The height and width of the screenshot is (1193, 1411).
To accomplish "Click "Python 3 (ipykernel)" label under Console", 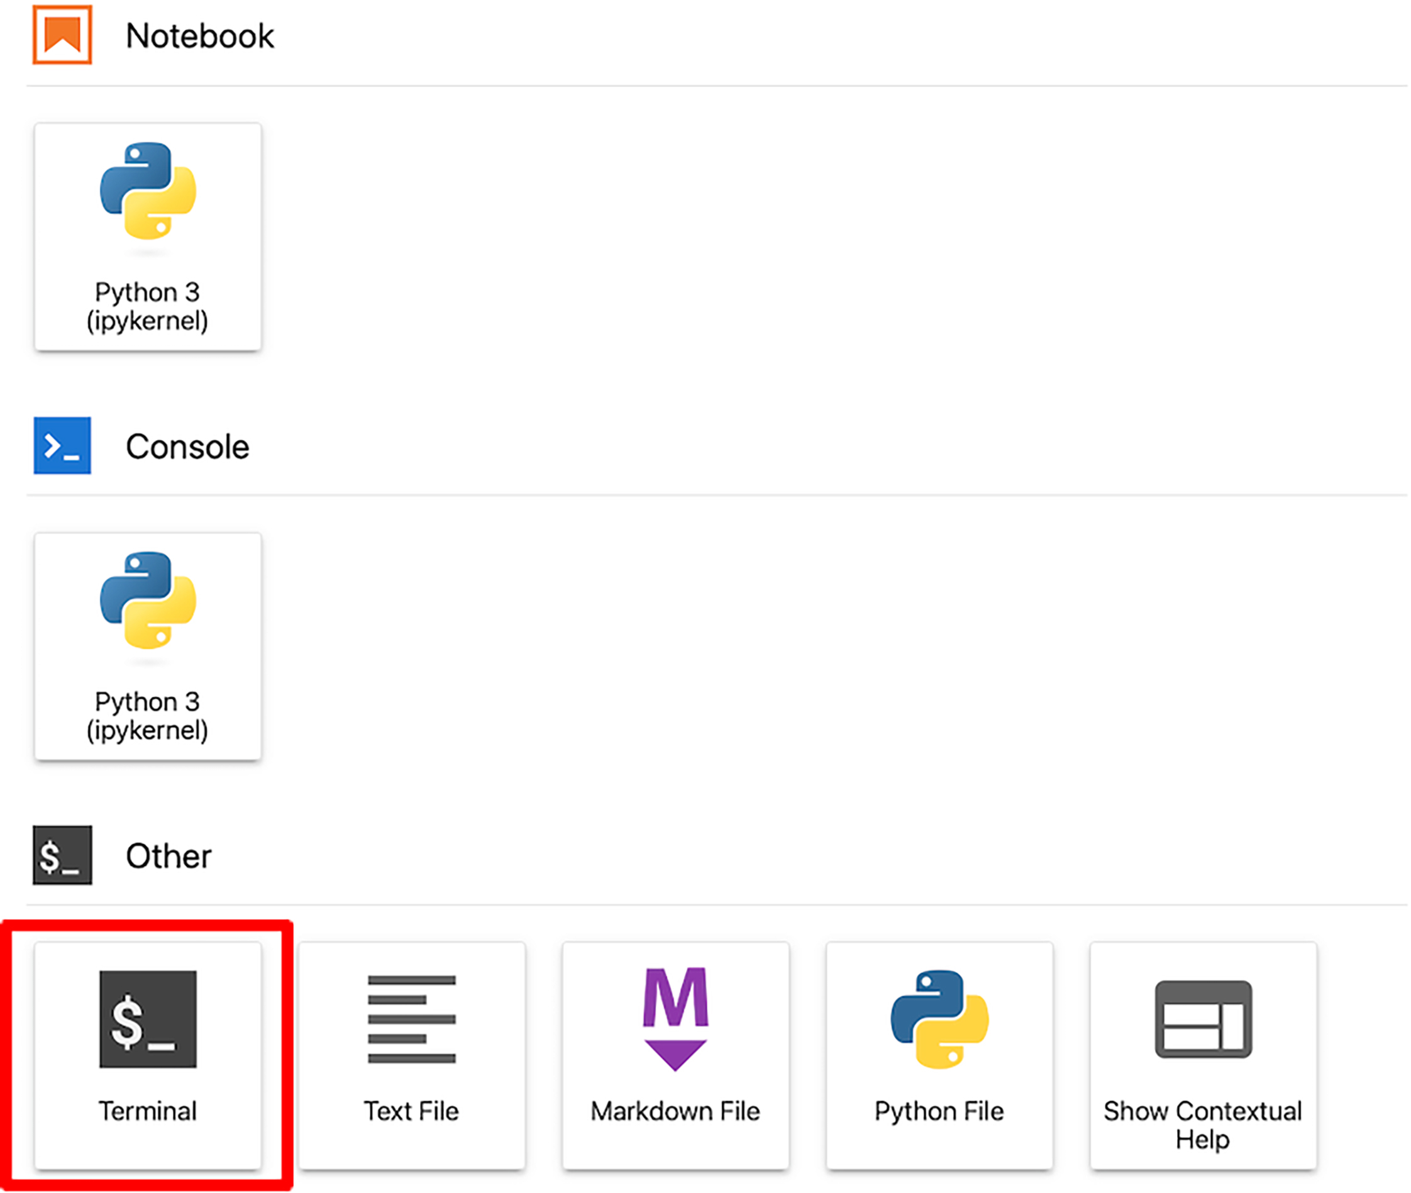I will pos(147,716).
